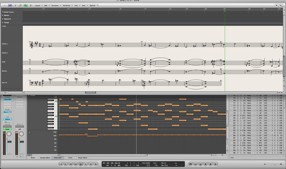Screen dimensions: 286x169
Task: Solo the Out 1-2 channel strip
Action: click(23, 154)
